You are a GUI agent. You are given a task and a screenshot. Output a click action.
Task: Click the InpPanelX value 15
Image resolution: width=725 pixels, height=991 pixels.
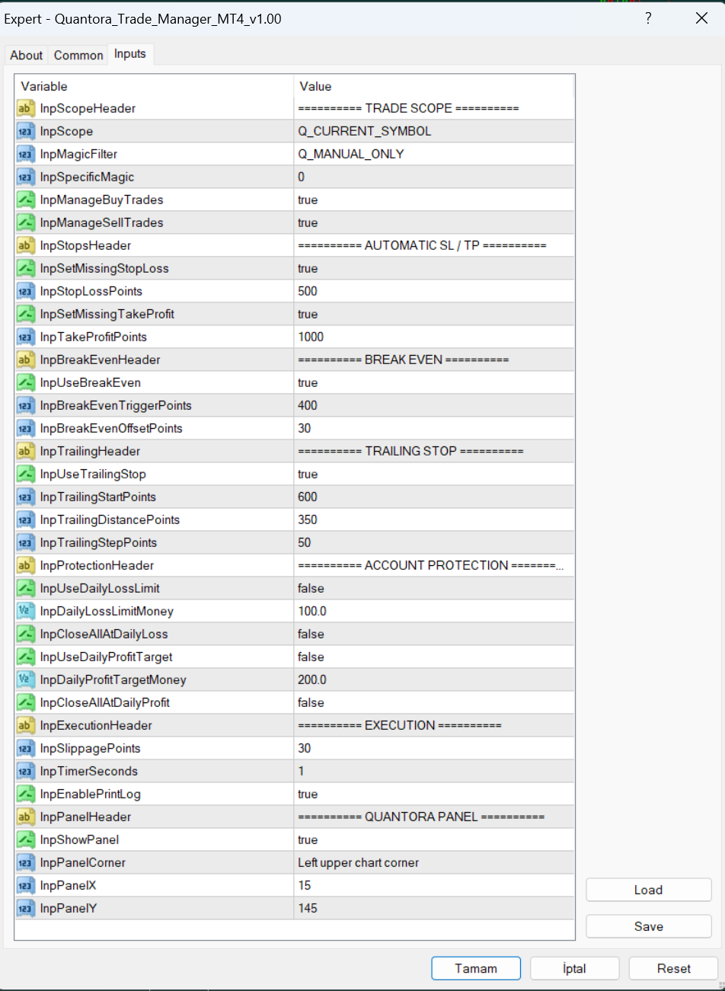coord(305,885)
